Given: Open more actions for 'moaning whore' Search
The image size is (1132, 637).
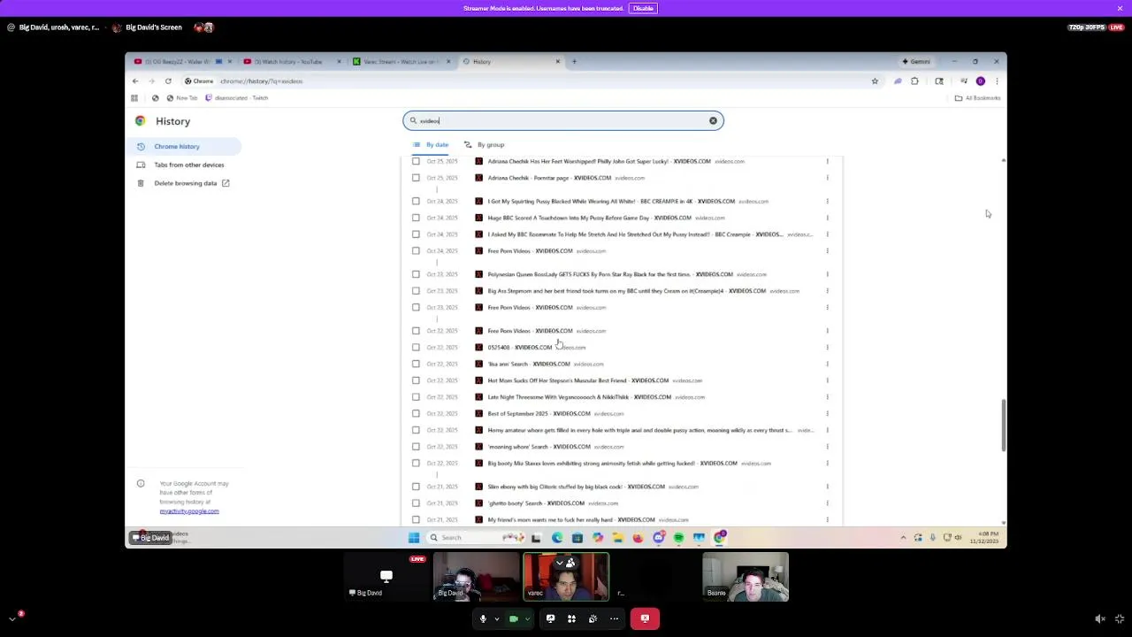Looking at the screenshot, I should 828,447.
